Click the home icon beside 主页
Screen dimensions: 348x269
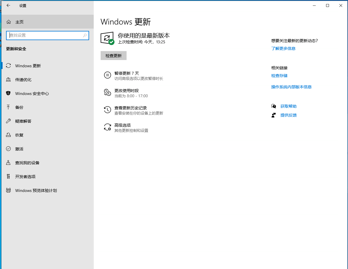click(x=9, y=22)
